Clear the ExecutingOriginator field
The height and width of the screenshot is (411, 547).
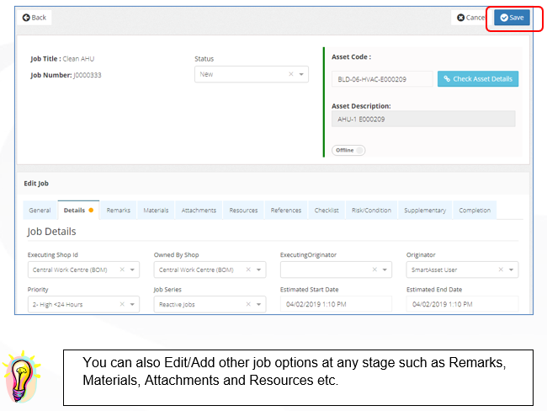374,270
